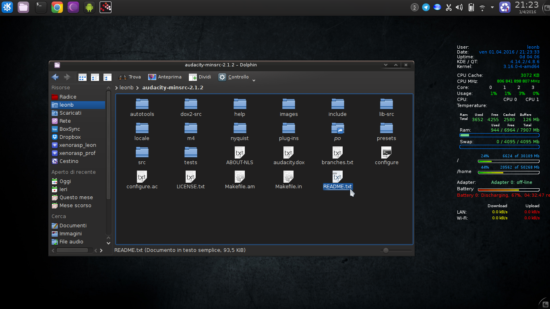Select Oggi under Aperto di recente

[66, 181]
